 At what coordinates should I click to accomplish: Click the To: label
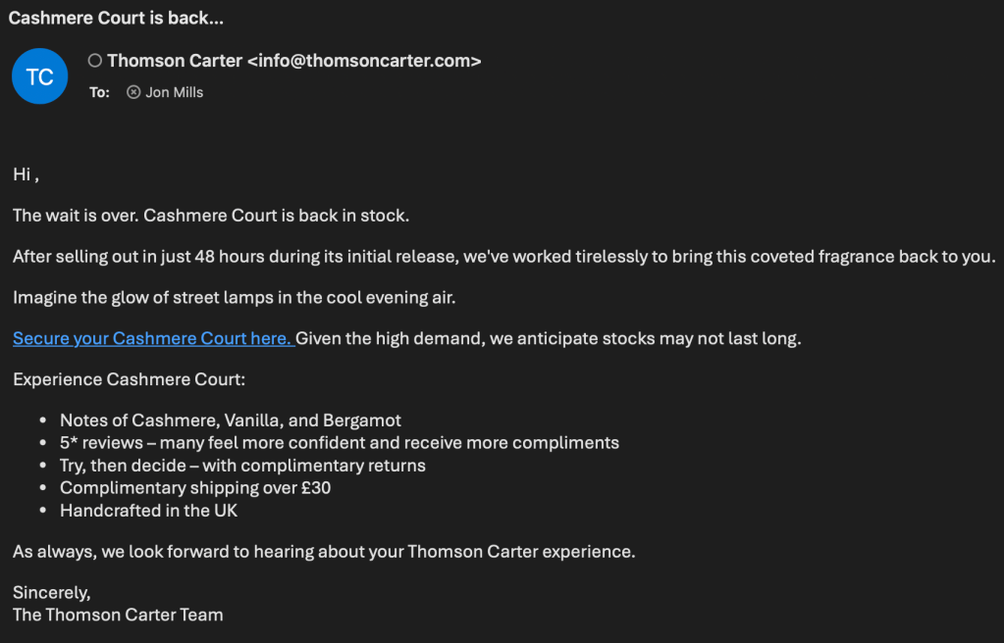pyautogui.click(x=99, y=92)
